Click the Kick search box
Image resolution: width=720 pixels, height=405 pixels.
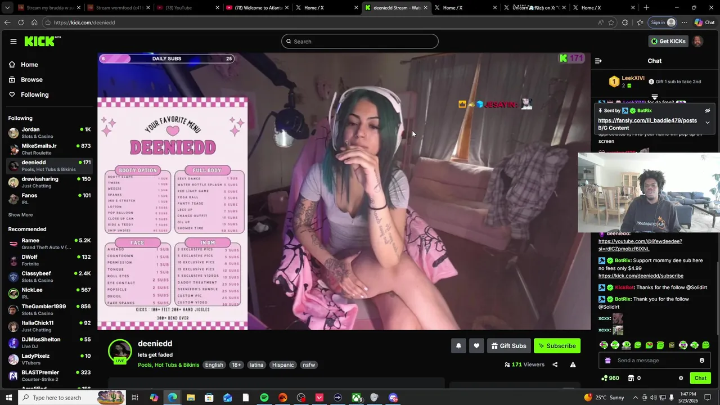point(360,41)
